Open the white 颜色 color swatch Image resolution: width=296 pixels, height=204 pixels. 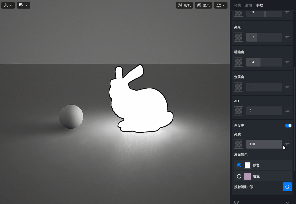click(x=247, y=165)
